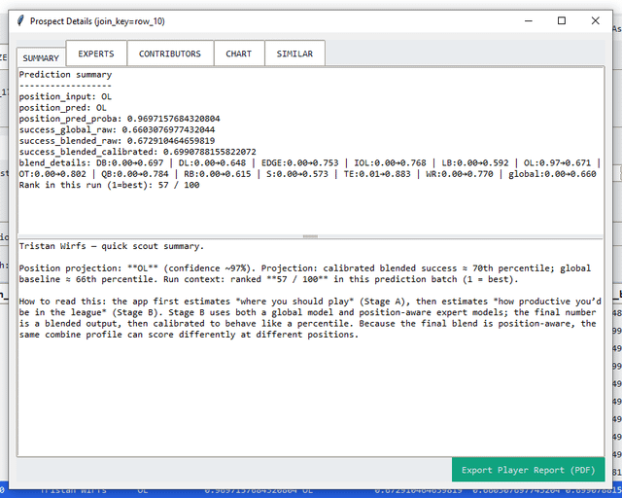
Task: Export Player Report as PDF
Action: click(x=527, y=470)
